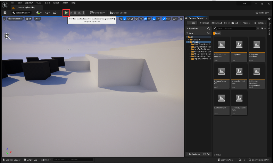Click the Perspective view mode button
Image resolution: width=273 pixels, height=163 pixels.
(15, 19)
